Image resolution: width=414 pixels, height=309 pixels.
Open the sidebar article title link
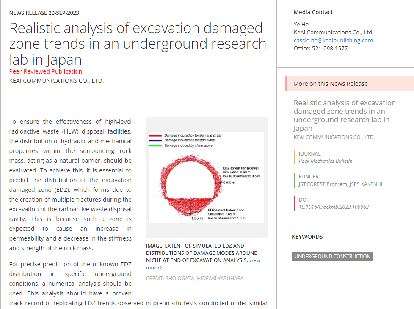345,115
